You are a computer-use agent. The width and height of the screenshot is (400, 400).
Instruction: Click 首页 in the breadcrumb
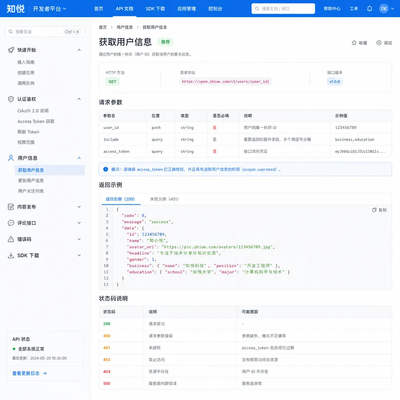pyautogui.click(x=103, y=27)
